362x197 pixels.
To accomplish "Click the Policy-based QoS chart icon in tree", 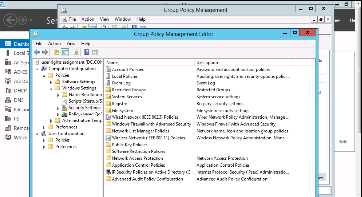I will [x=65, y=114].
